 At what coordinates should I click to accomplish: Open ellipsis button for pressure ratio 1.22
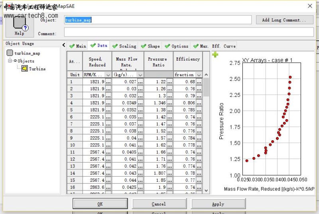(x=170, y=82)
